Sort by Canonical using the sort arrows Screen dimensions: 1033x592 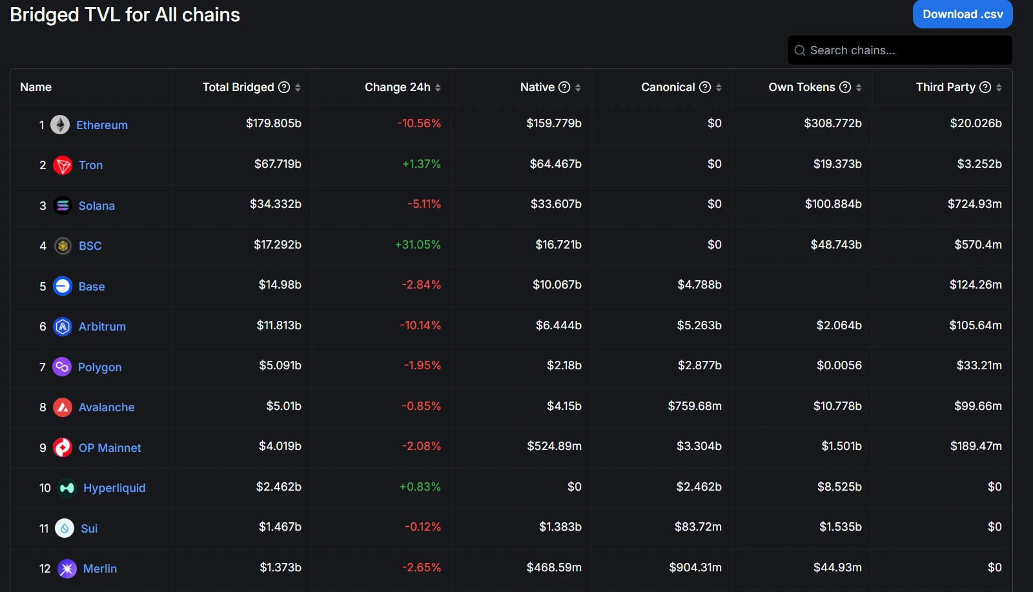point(719,88)
